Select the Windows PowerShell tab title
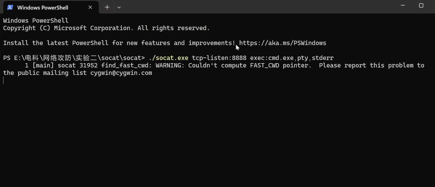Viewport: 435px width, 187px height. pos(43,7)
